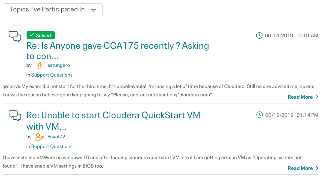Open the astungaro user profile link
This screenshot has width=322, height=179.
coord(59,65)
